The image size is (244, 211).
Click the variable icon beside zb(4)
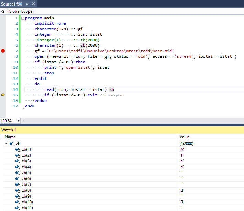point(18,167)
